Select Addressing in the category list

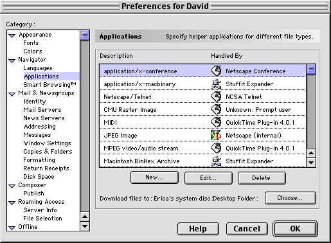tap(40, 127)
